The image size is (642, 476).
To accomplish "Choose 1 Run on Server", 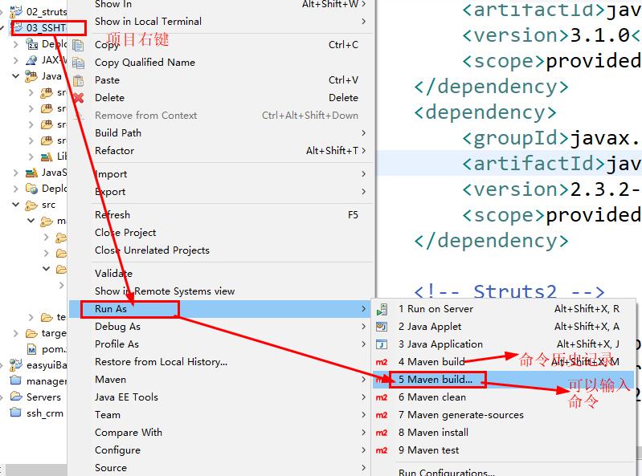I will tap(504, 309).
